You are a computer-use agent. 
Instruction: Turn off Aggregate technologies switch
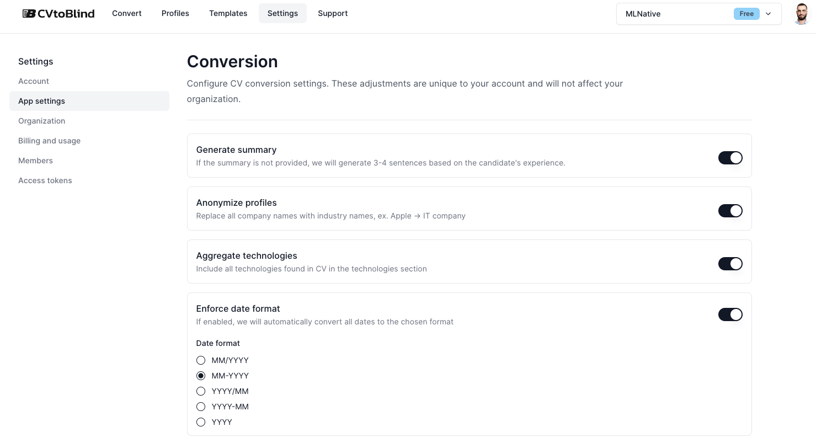coord(730,264)
